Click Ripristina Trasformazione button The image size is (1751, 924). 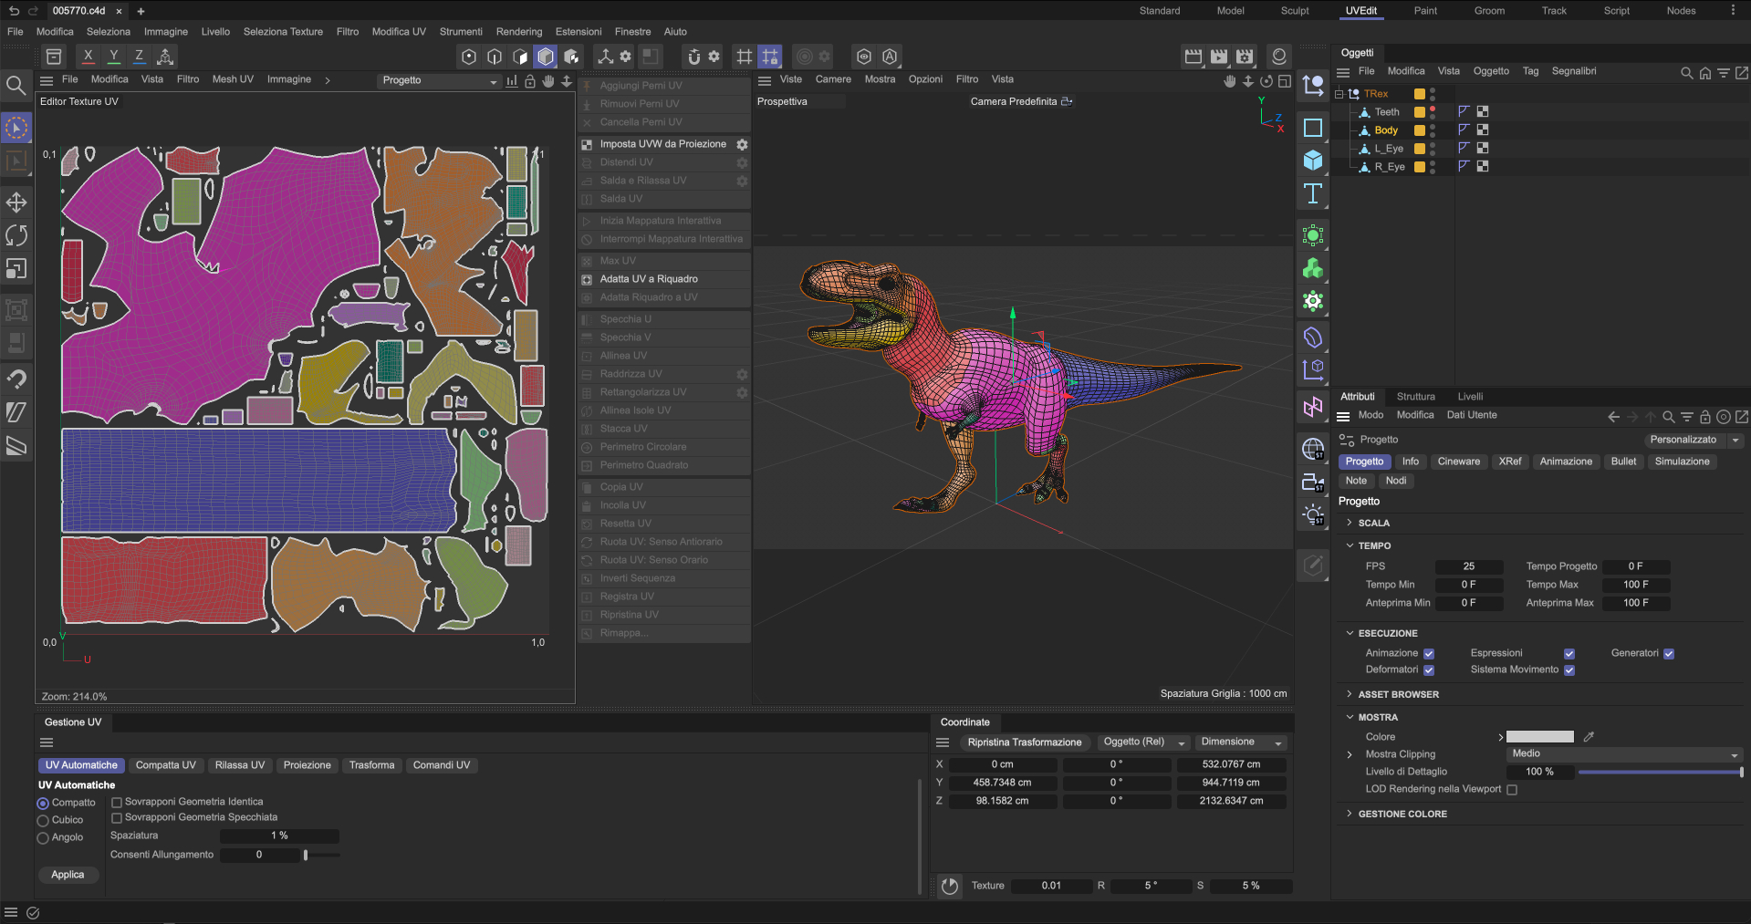click(1025, 742)
